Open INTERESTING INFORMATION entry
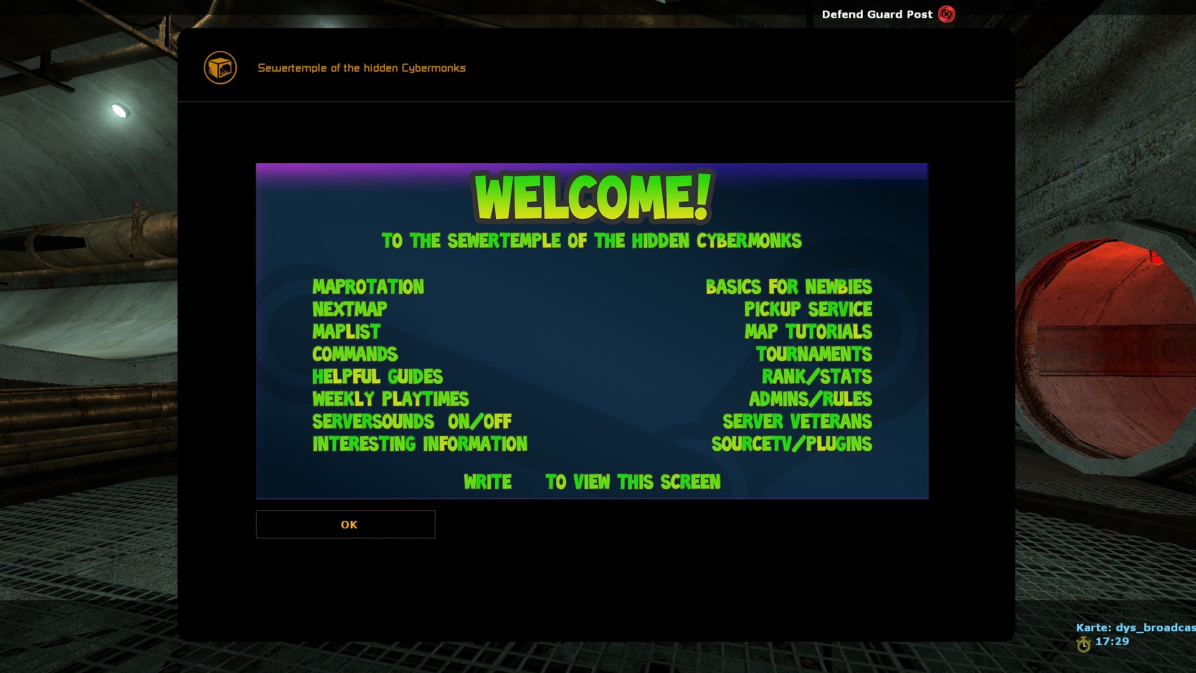 420,444
